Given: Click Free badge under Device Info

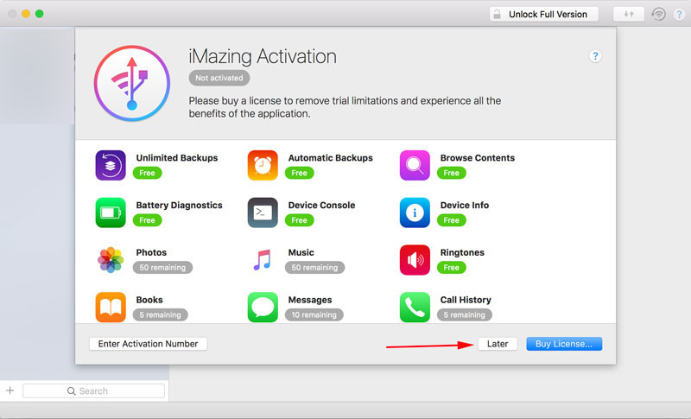Looking at the screenshot, I should tap(451, 220).
